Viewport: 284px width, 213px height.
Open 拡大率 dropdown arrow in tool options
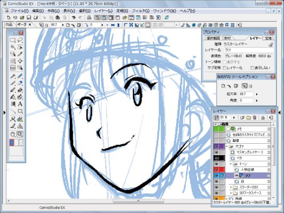coord(257,94)
